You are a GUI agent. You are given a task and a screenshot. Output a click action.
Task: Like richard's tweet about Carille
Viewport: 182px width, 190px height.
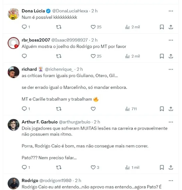coord(93,109)
